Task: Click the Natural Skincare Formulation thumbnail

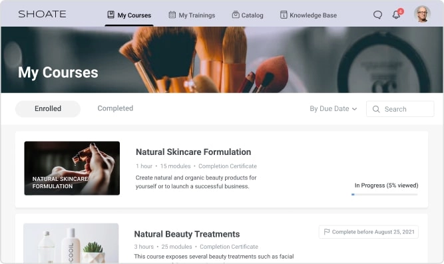Action: pyautogui.click(x=72, y=168)
